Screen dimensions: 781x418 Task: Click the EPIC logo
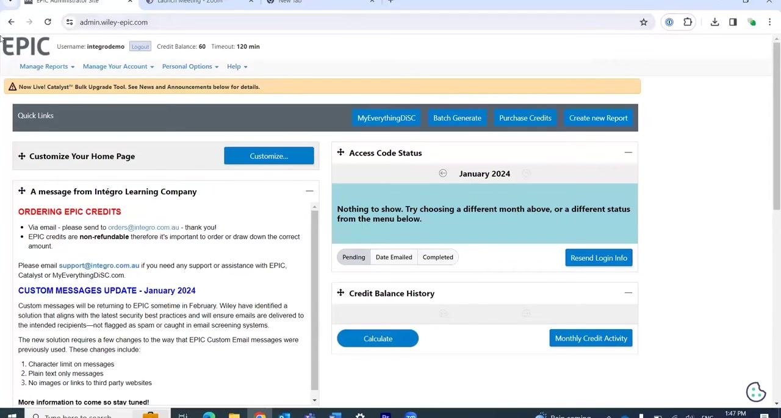tap(26, 46)
